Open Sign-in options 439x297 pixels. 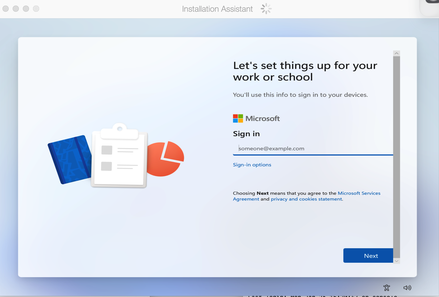[x=252, y=165]
